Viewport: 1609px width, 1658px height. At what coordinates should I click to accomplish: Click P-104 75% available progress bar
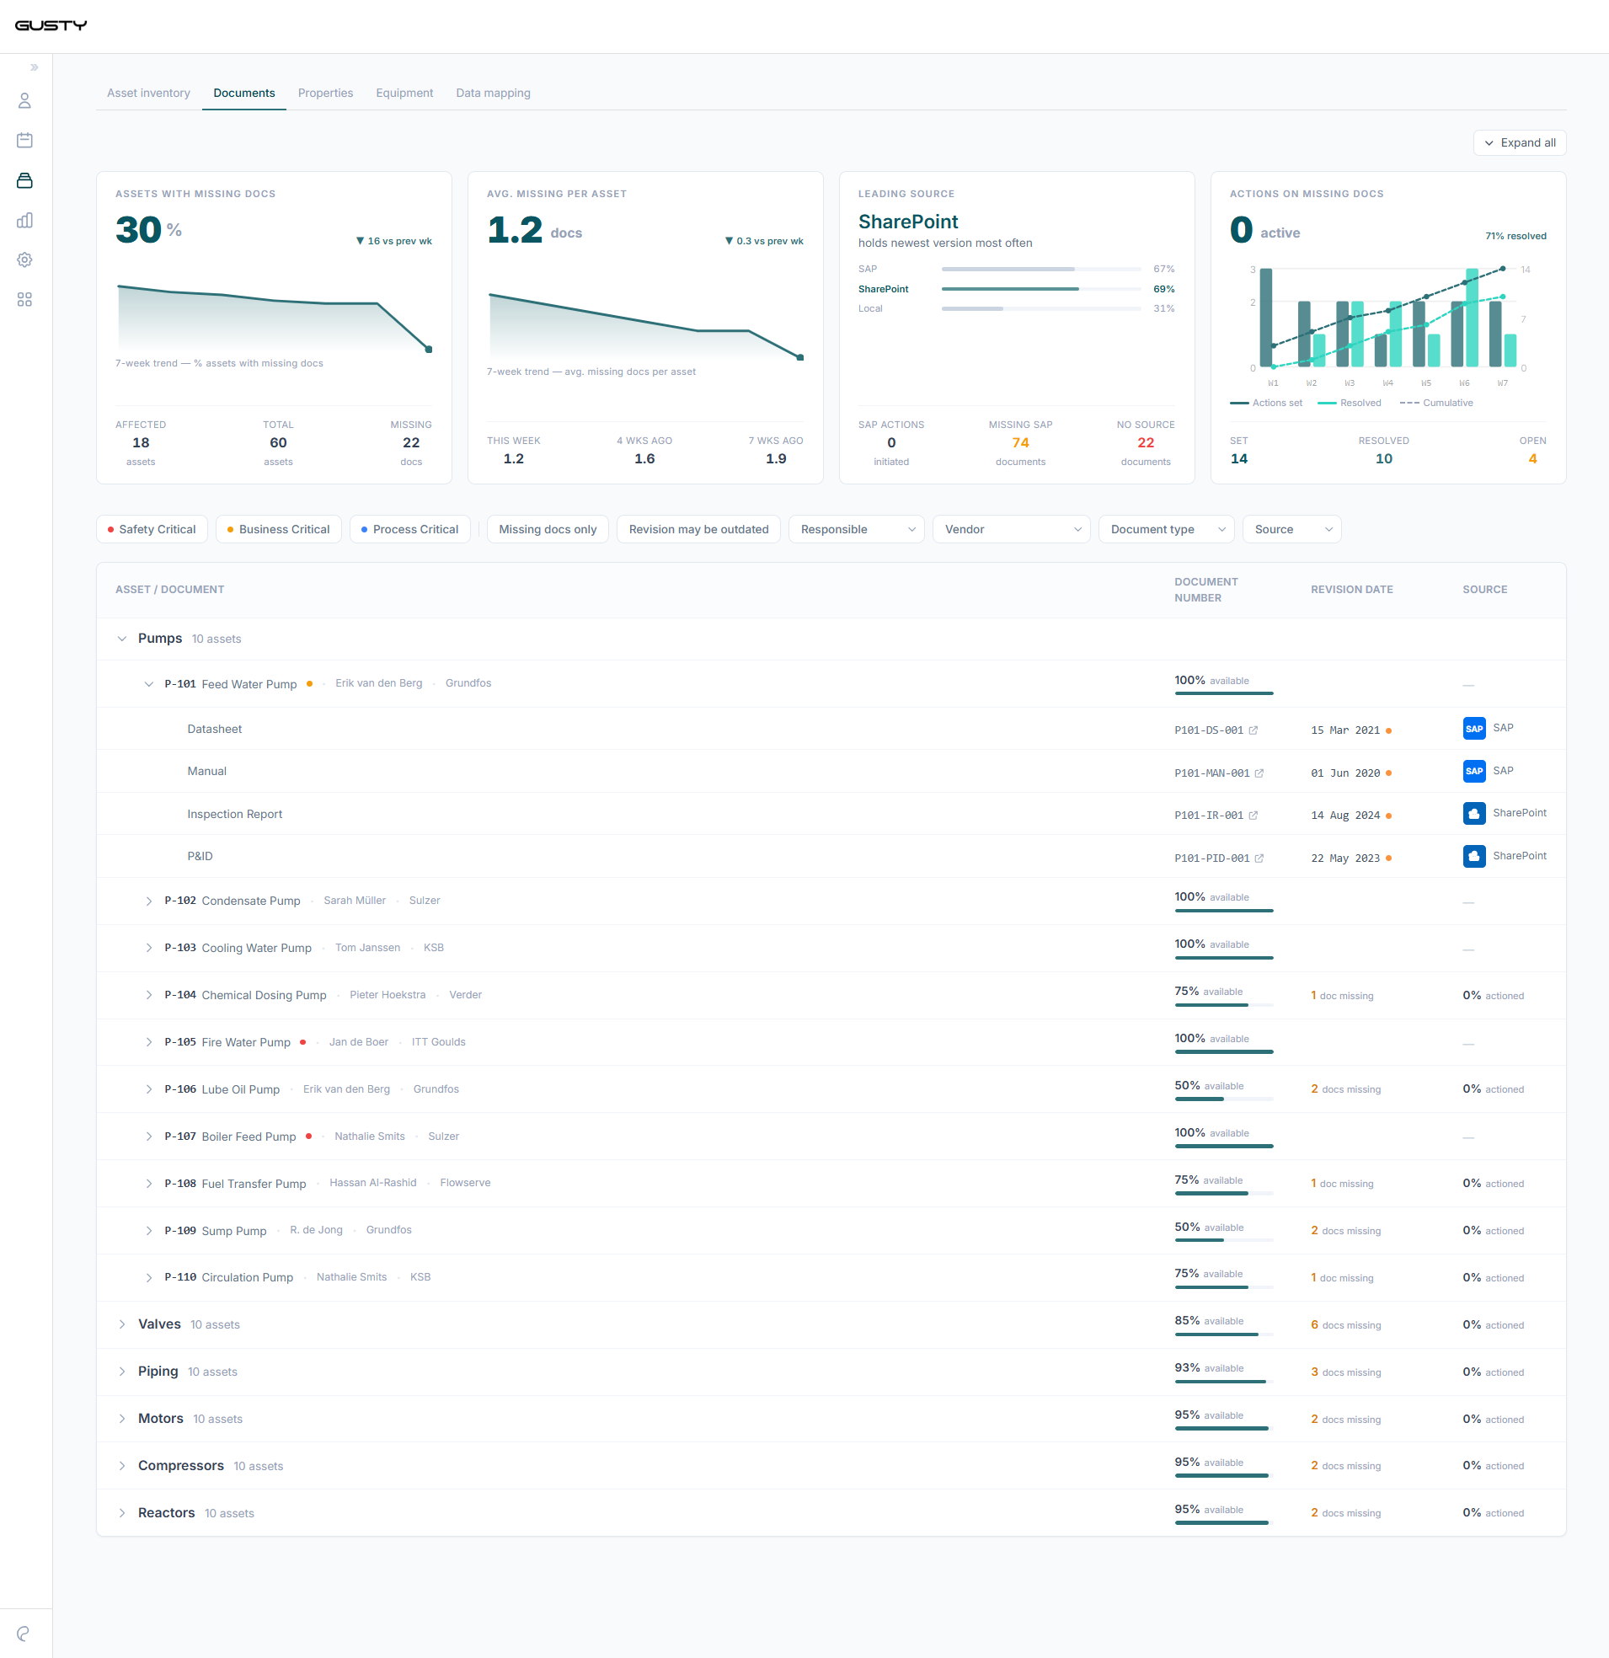point(1224,1005)
